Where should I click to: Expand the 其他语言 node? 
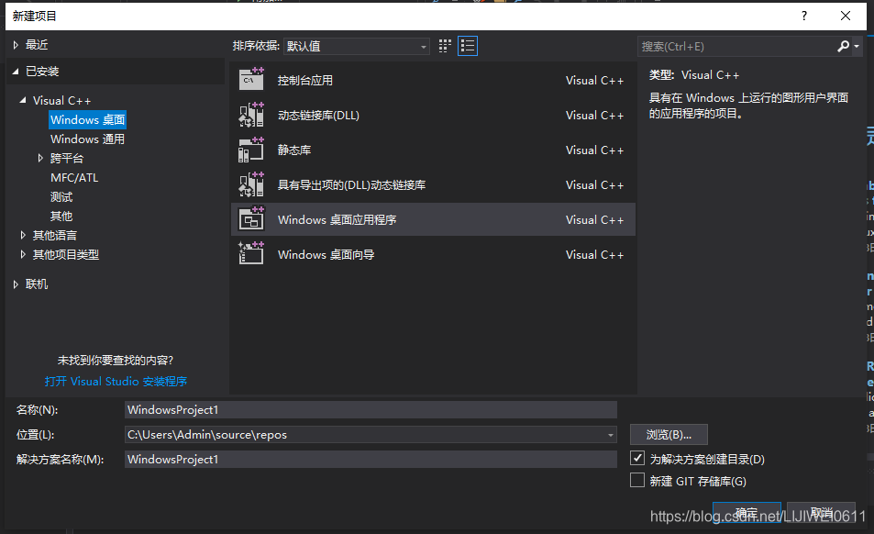[x=23, y=235]
